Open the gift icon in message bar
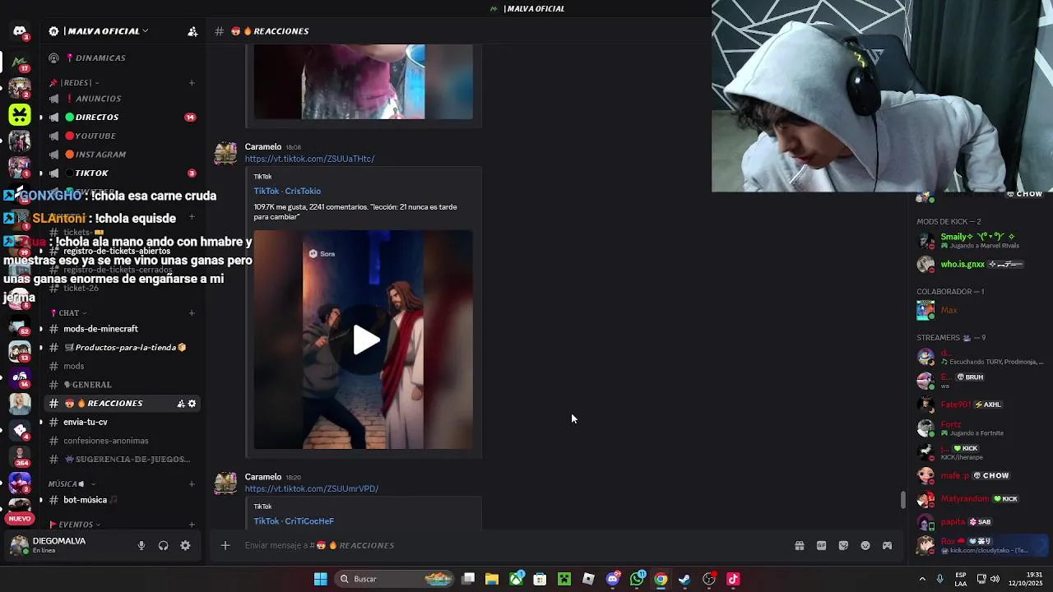The width and height of the screenshot is (1053, 592). 799,545
